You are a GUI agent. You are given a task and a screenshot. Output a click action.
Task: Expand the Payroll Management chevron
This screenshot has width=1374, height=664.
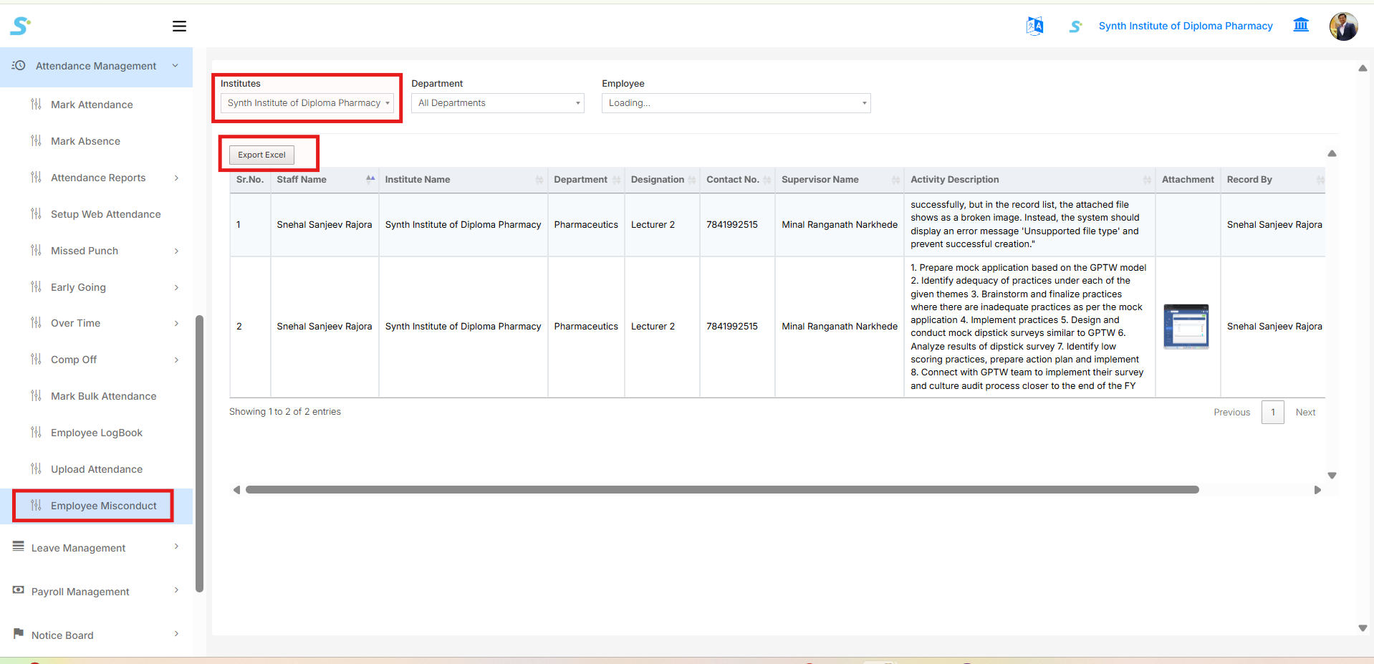176,590
